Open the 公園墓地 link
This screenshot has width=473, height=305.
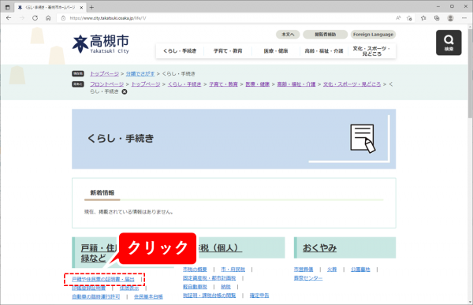(x=360, y=270)
